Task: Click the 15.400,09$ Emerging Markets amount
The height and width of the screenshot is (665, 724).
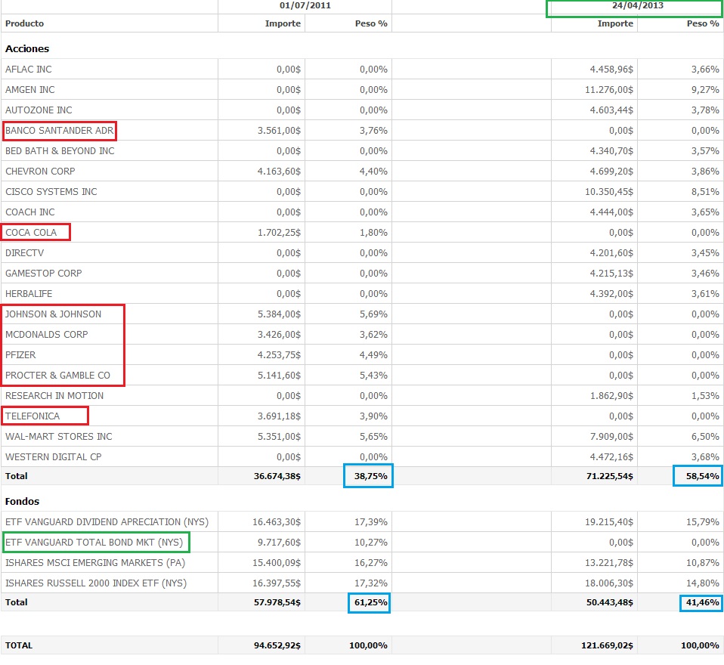Action: 277,563
